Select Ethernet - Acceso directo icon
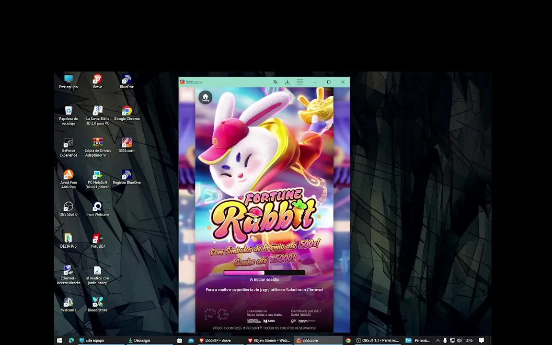The width and height of the screenshot is (552, 345). click(x=69, y=275)
